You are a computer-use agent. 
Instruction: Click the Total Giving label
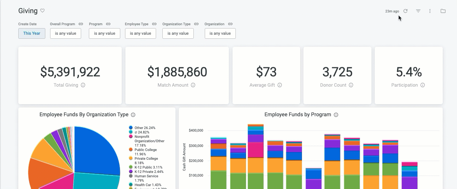(x=66, y=85)
